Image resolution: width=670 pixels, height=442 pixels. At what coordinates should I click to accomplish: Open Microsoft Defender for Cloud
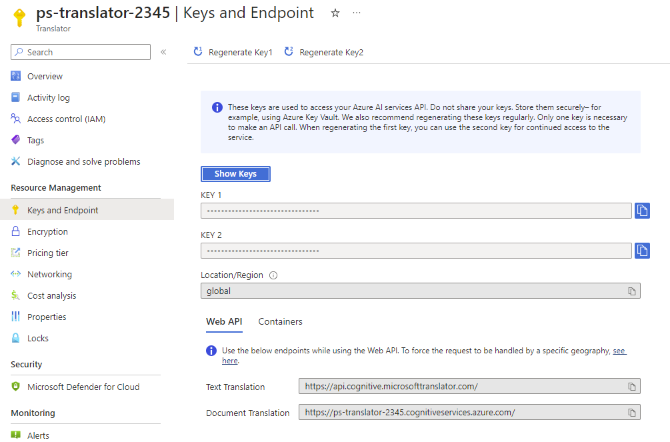coord(83,387)
